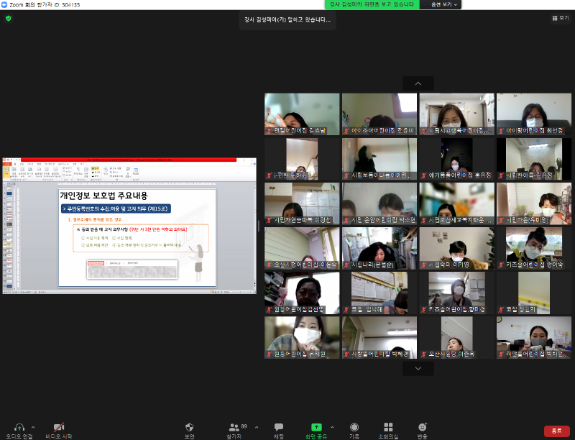Image resolution: width=575 pixels, height=440 pixels.
Task: Click the down arrow below video gallery
Action: (418, 367)
